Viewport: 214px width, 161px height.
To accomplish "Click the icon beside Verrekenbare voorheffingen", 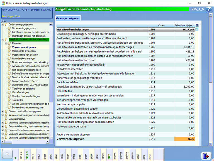I will tap(9, 96).
